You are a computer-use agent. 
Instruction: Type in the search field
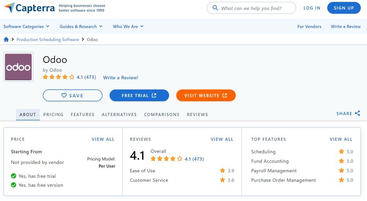coord(255,8)
